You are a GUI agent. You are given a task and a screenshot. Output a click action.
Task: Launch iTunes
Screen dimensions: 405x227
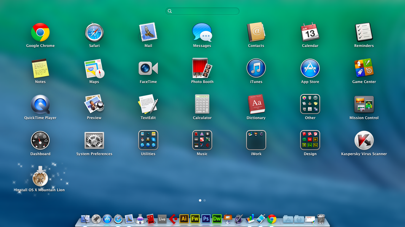tap(256, 68)
